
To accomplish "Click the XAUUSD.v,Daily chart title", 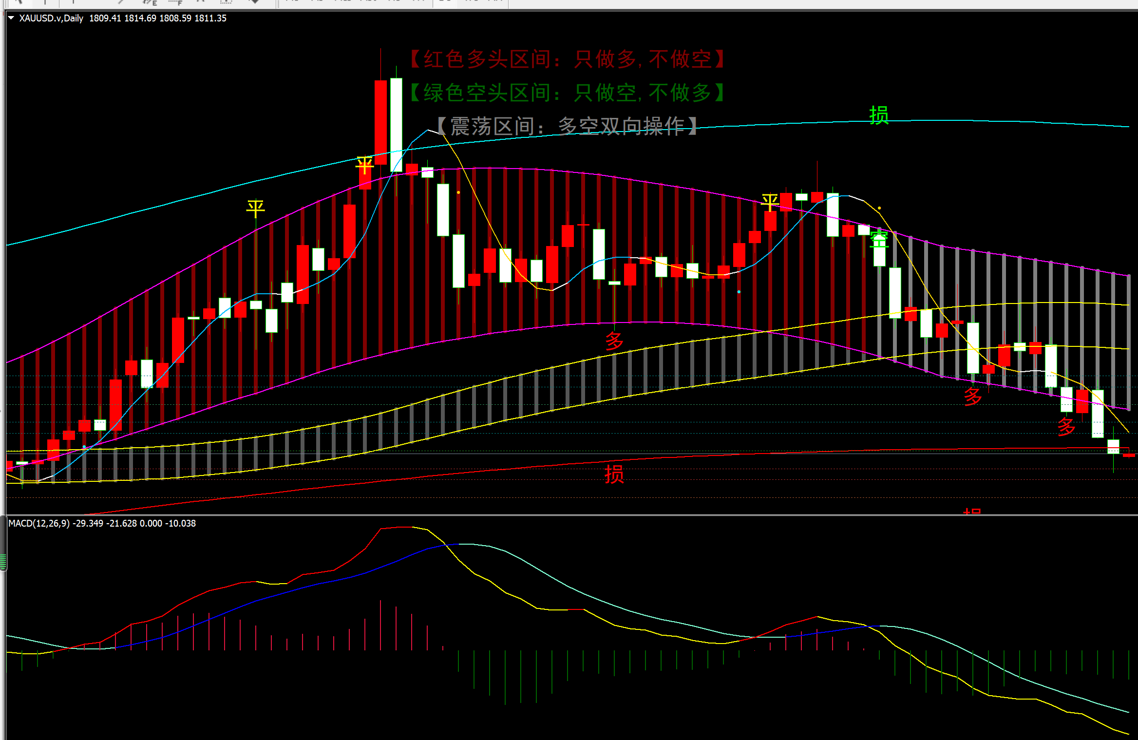I will coord(51,18).
